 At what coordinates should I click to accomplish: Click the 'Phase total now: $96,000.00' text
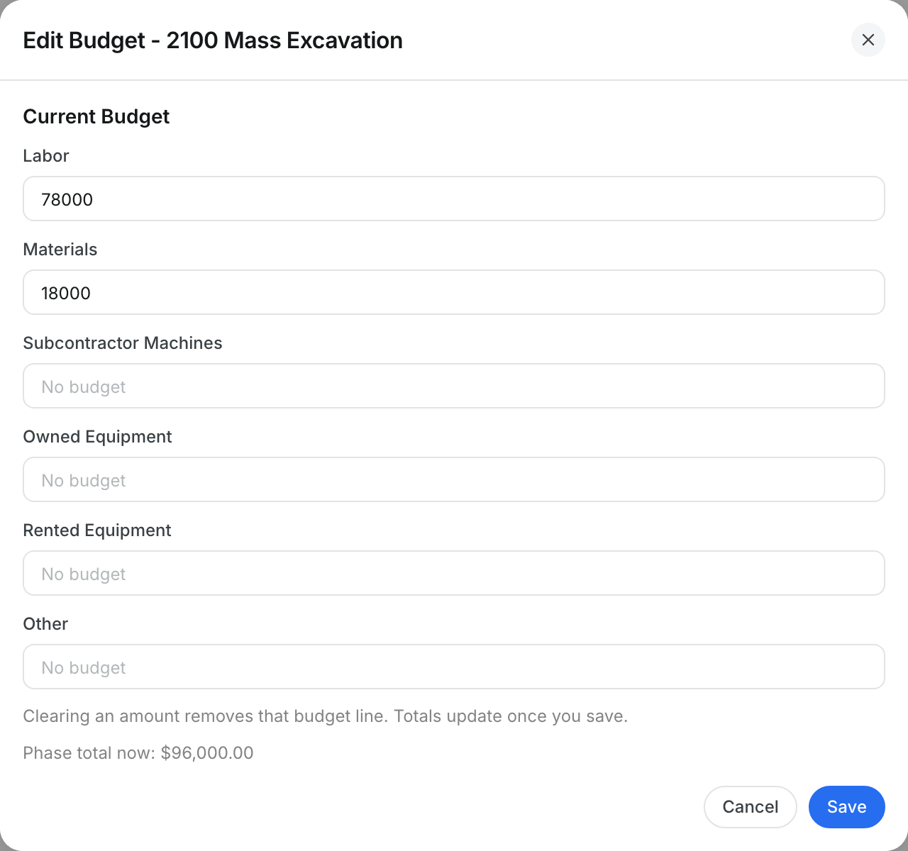click(138, 753)
